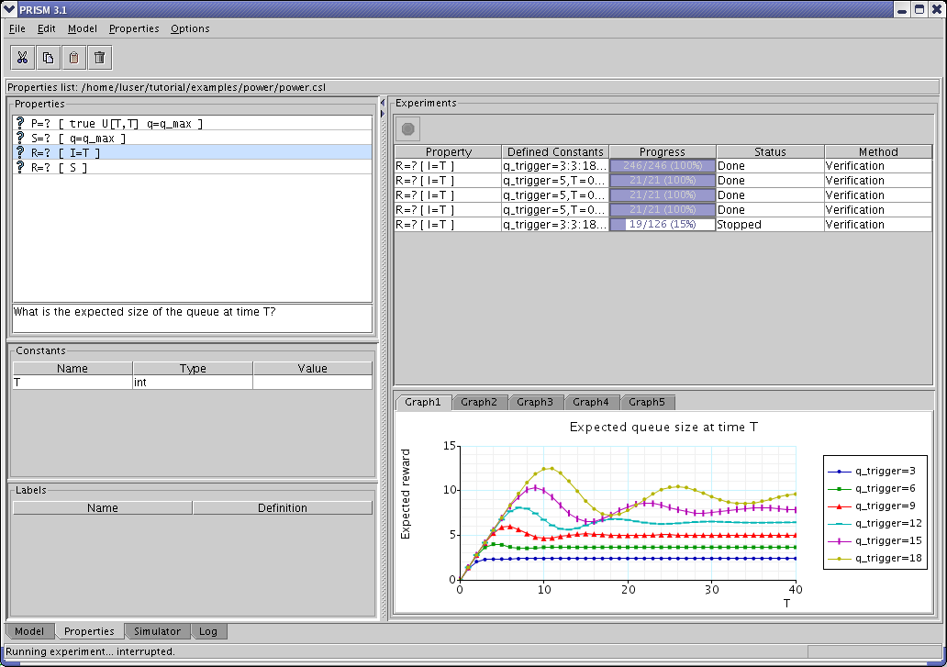Select the T name cell in Constants
This screenshot has height=667, width=947.
[x=72, y=382]
